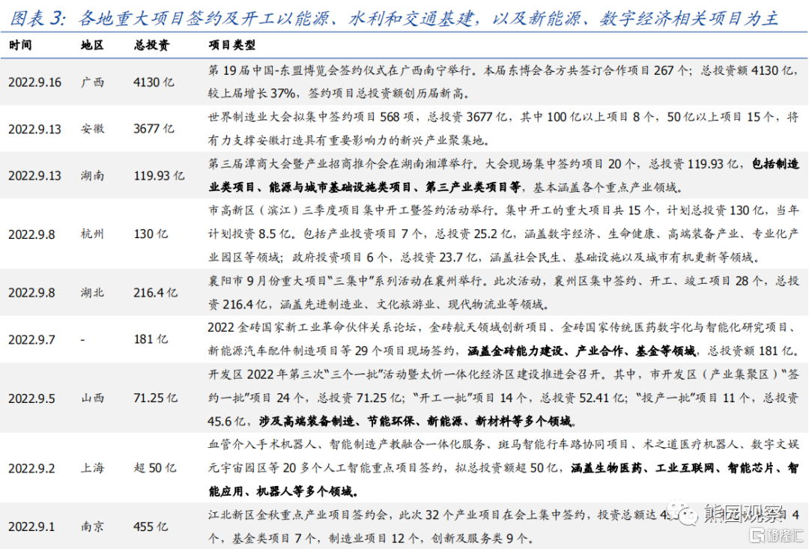Select the region cell '上海'
809x549 pixels.
pos(92,469)
